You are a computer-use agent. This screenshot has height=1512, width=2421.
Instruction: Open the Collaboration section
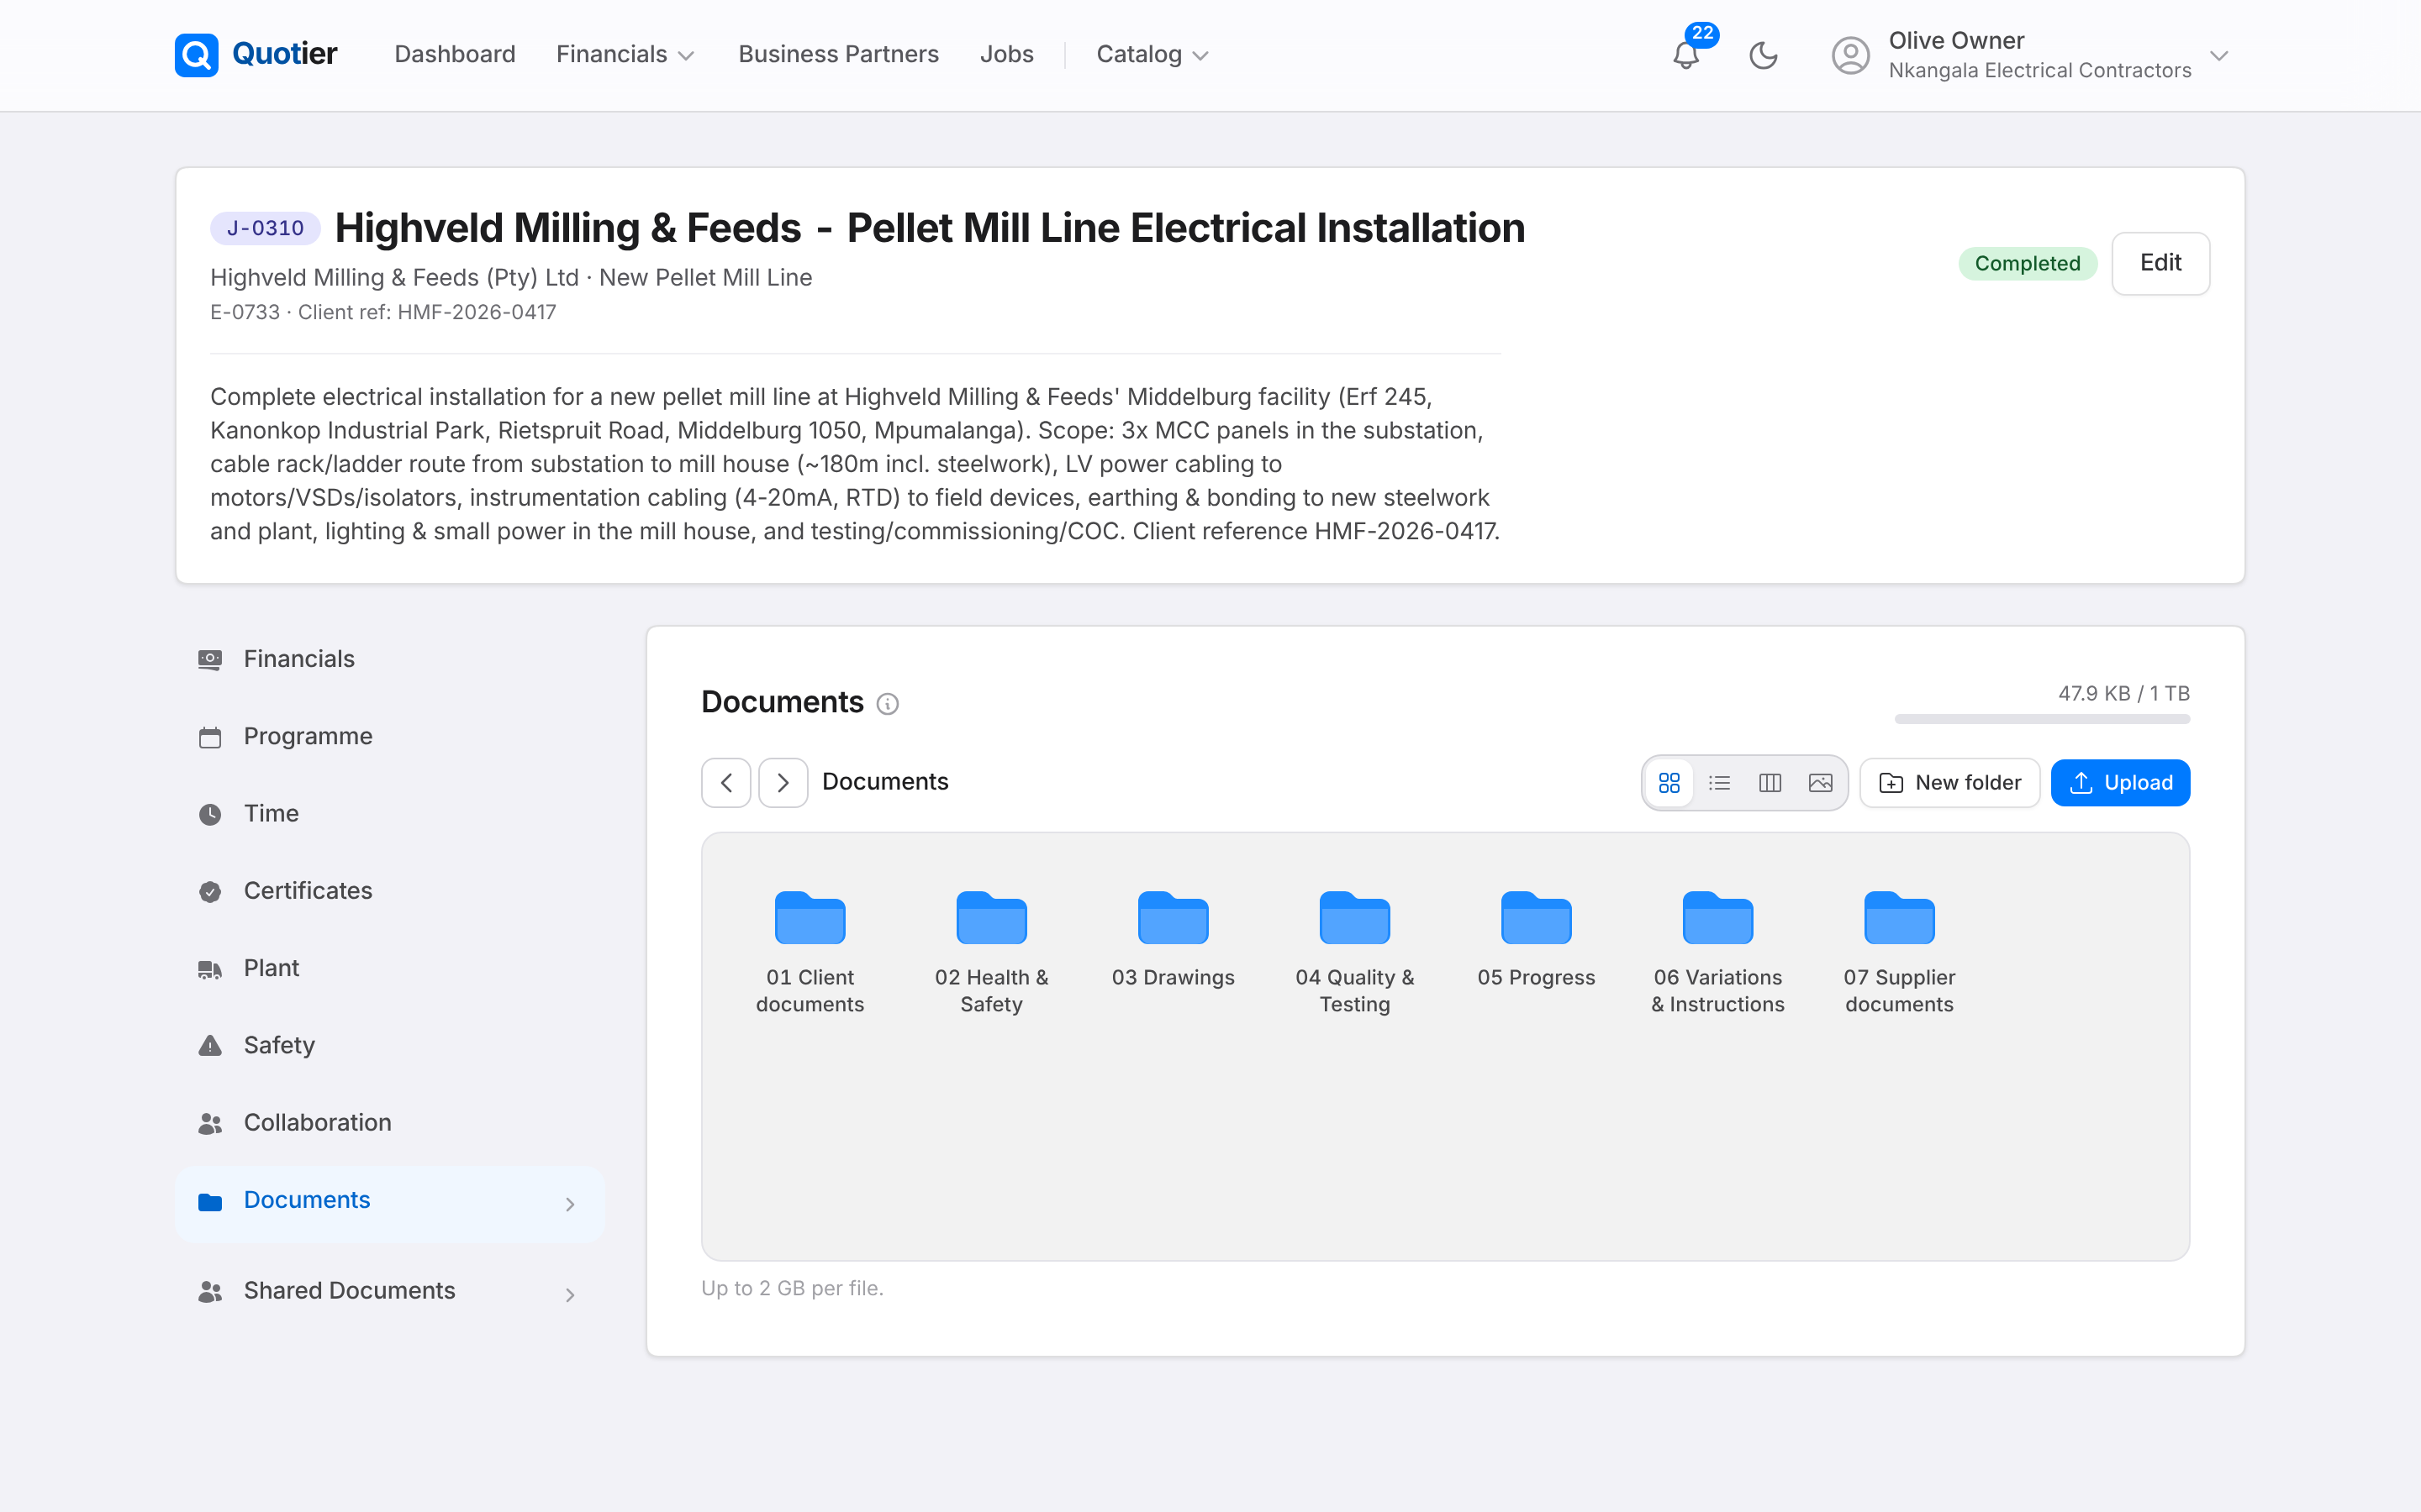tap(390, 1123)
